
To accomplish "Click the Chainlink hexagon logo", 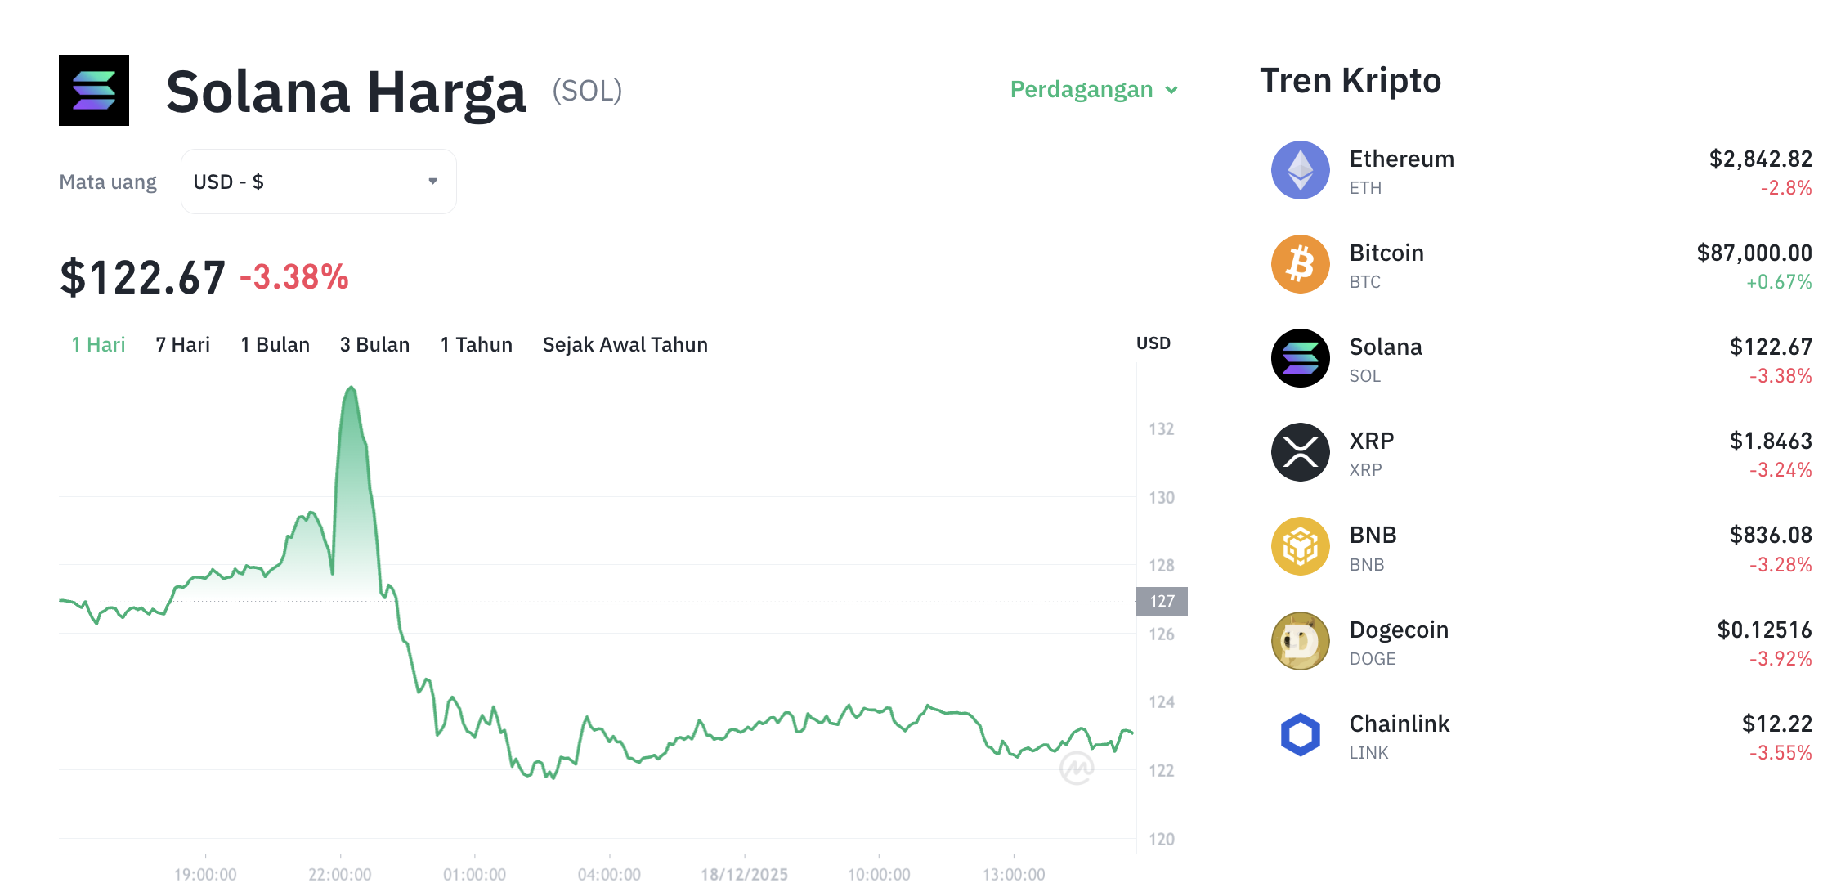I will (x=1300, y=735).
